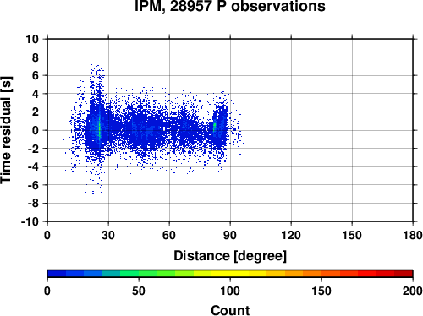Click the x-axis tick label 120
Viewport: 423px width, 316px height.
pos(291,235)
